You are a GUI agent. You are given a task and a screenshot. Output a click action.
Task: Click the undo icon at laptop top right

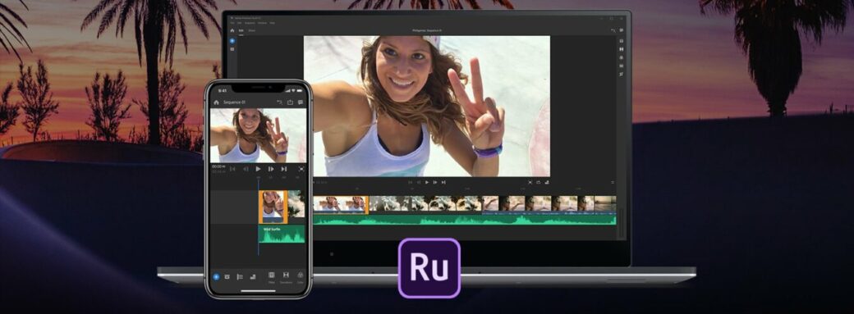(x=613, y=30)
